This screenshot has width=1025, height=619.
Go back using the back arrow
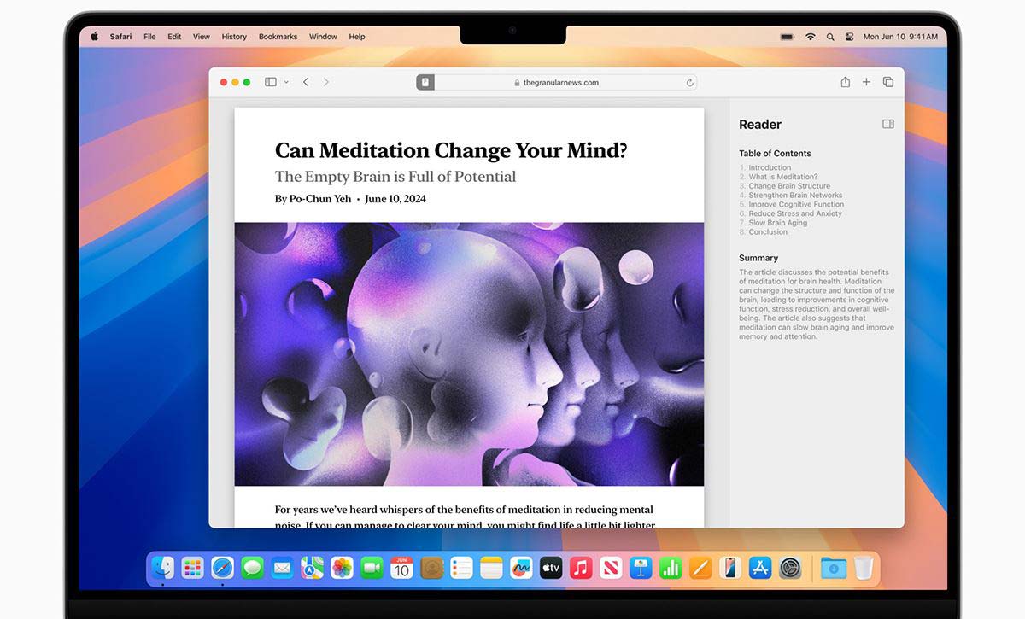pos(305,81)
